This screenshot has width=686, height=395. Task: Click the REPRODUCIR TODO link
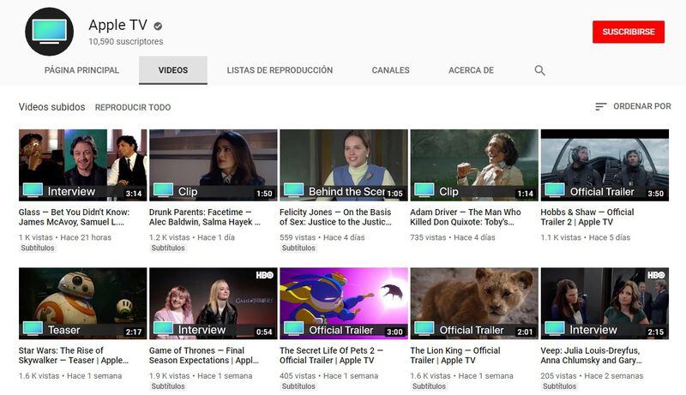click(x=133, y=107)
